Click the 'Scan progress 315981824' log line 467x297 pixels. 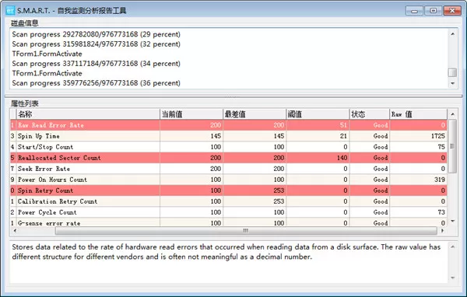tap(97, 44)
